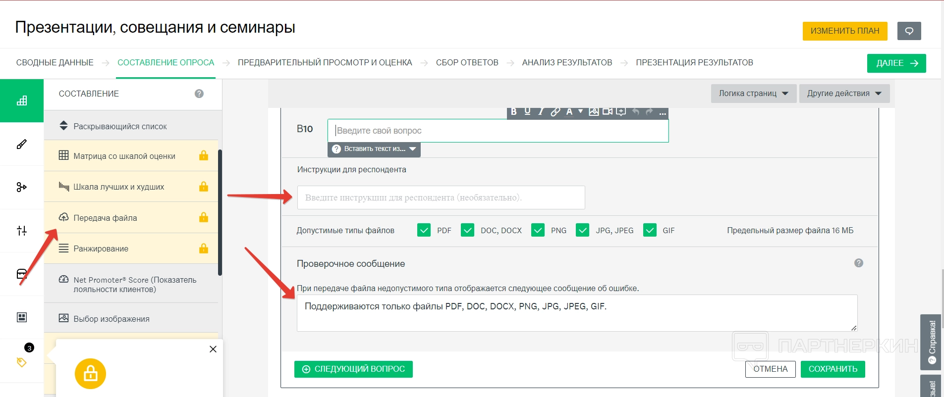
Task: Open the logic branching sidebar icon
Action: pos(22,187)
